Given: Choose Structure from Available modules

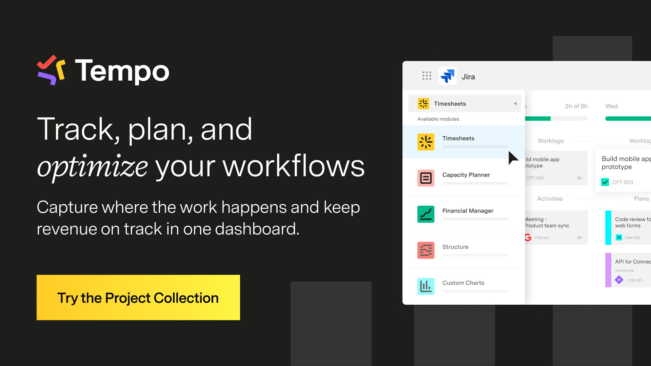Looking at the screenshot, I should (x=464, y=250).
